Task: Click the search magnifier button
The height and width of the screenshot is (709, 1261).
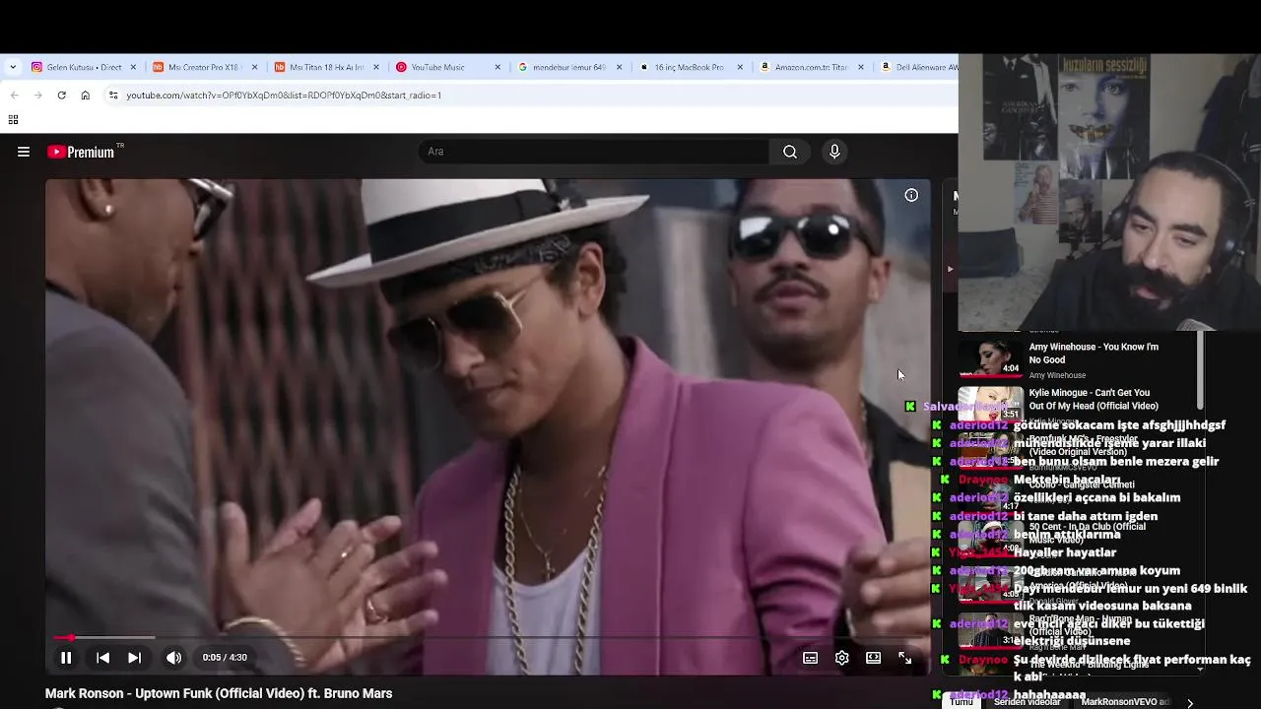Action: (x=790, y=152)
